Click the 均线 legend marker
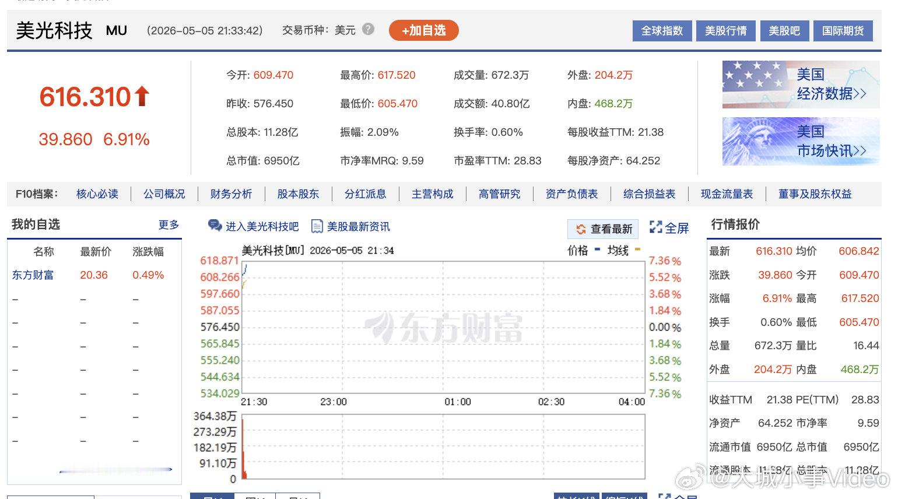This screenshot has height=499, width=898. [637, 250]
